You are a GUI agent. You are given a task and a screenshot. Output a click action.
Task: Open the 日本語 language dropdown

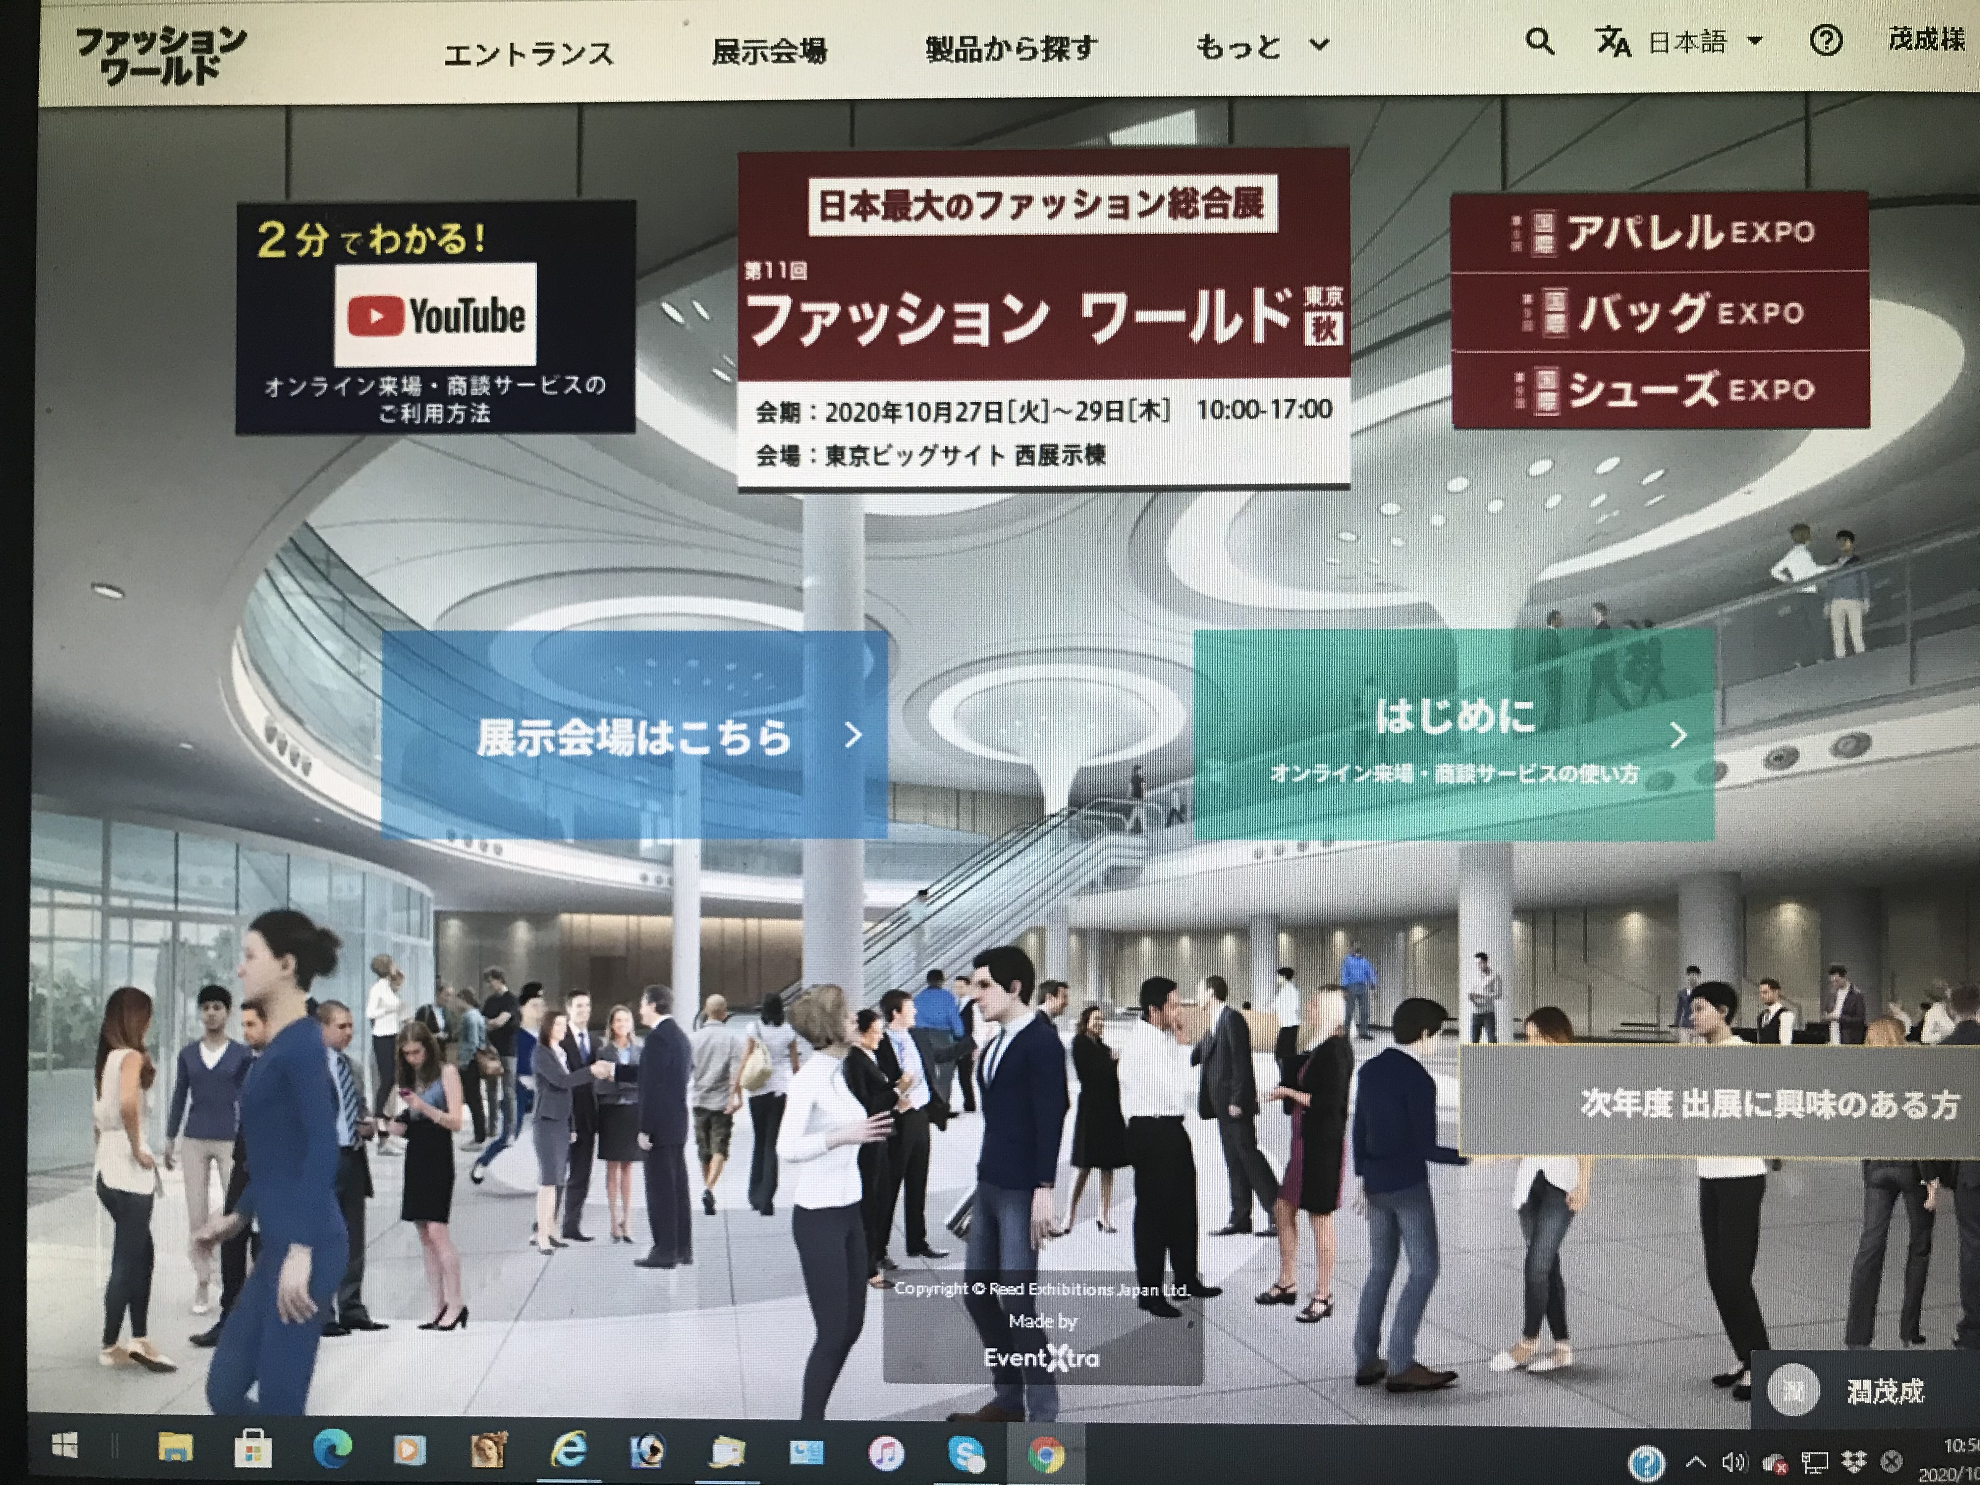(1705, 42)
